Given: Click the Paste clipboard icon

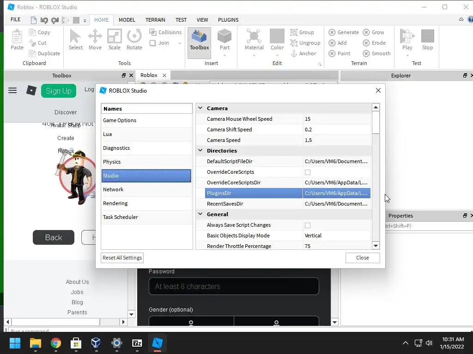Looking at the screenshot, I should 17,36.
